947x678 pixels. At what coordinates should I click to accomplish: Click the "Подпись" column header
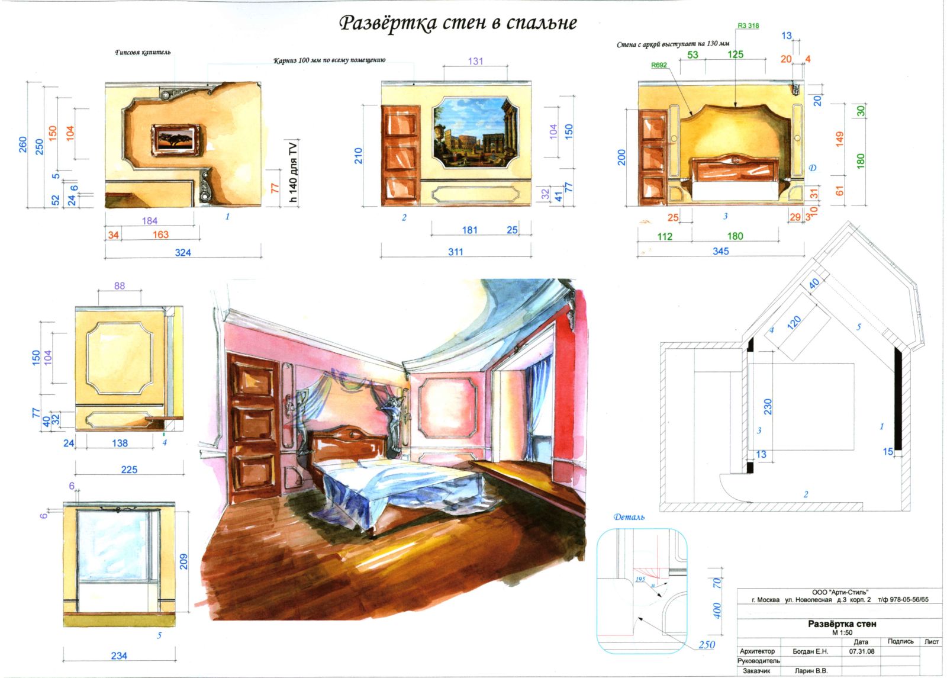(900, 641)
